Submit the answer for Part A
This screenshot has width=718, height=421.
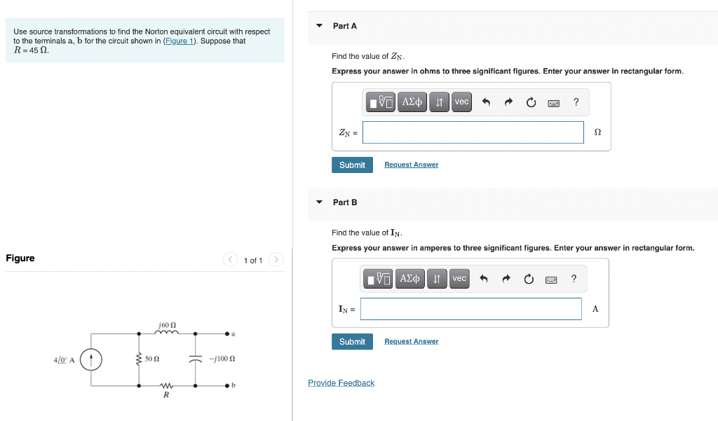point(352,165)
